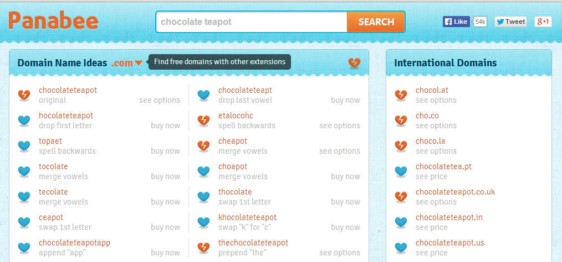Click the Facebook Like button
This screenshot has height=262, width=562.
pos(456,22)
